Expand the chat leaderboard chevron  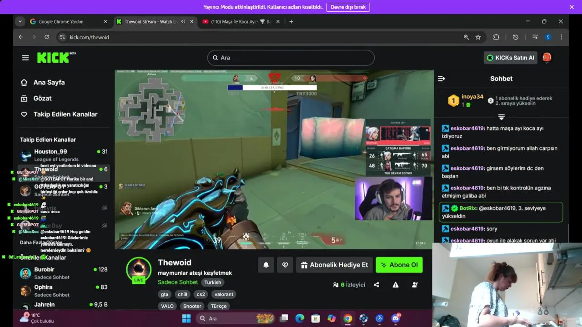click(x=502, y=117)
